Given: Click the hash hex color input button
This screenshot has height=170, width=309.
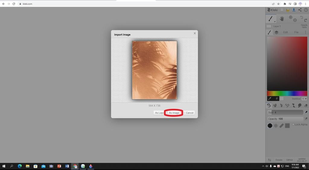Looking at the screenshot, I should pyautogui.click(x=276, y=98).
